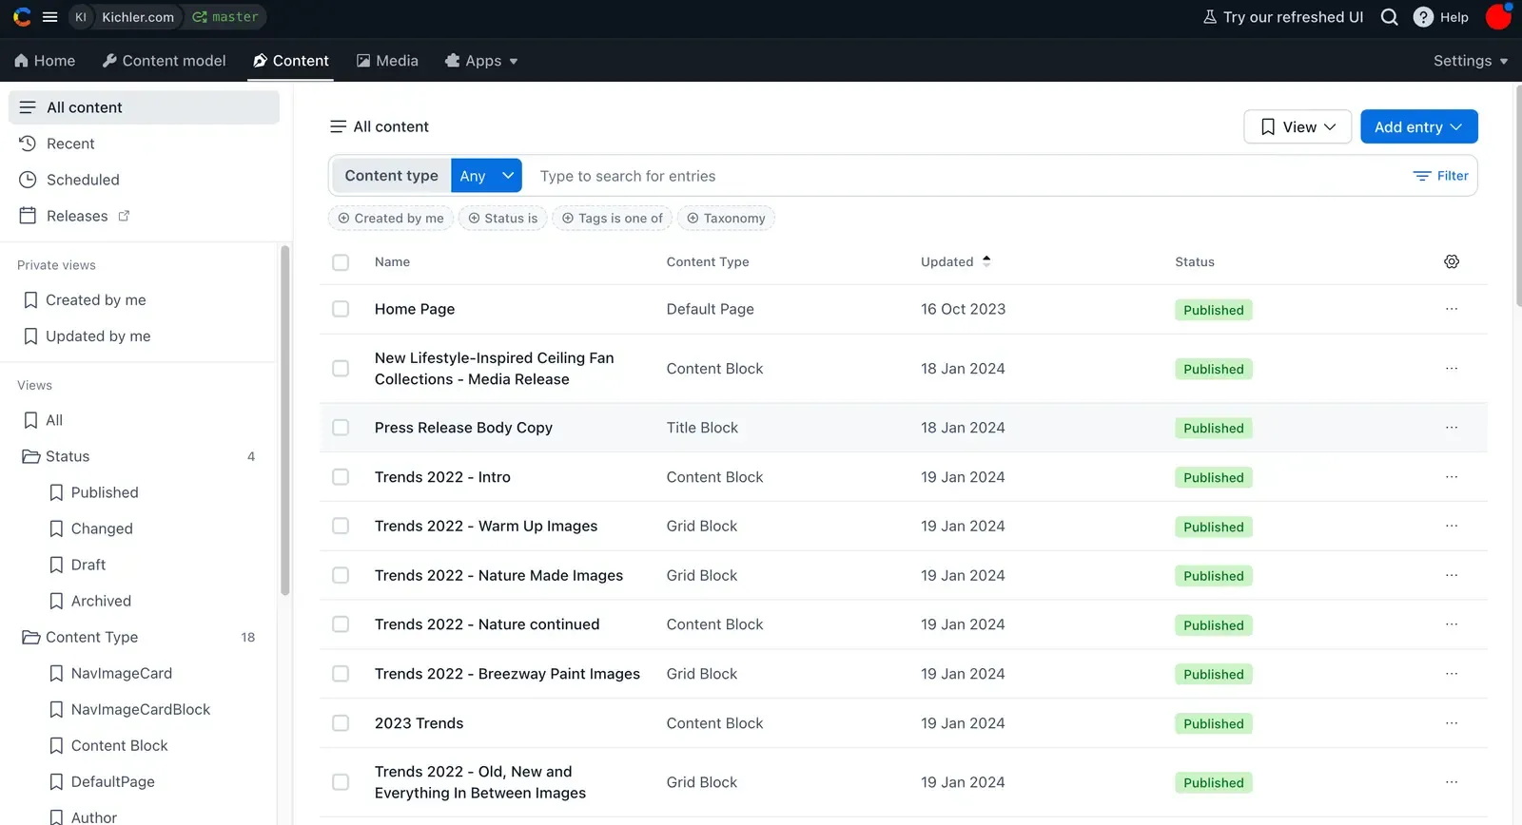
Task: Sort entries by Updated column arrow
Action: coord(986,261)
